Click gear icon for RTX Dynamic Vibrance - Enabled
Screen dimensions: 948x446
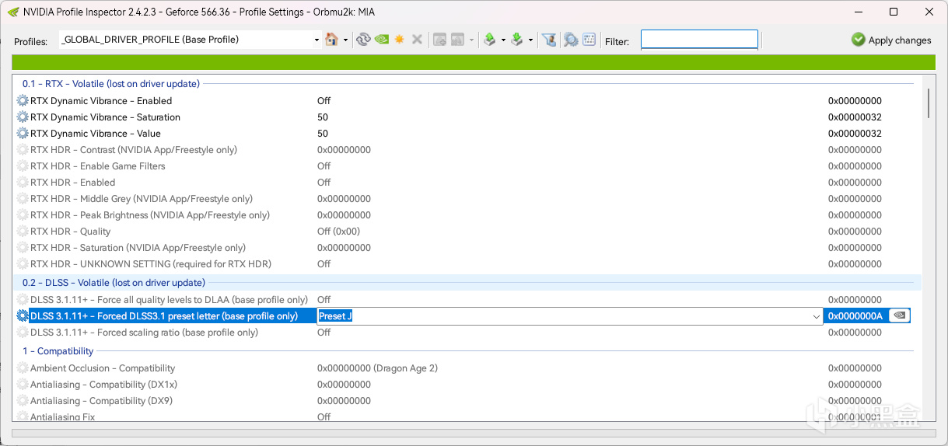click(x=23, y=101)
